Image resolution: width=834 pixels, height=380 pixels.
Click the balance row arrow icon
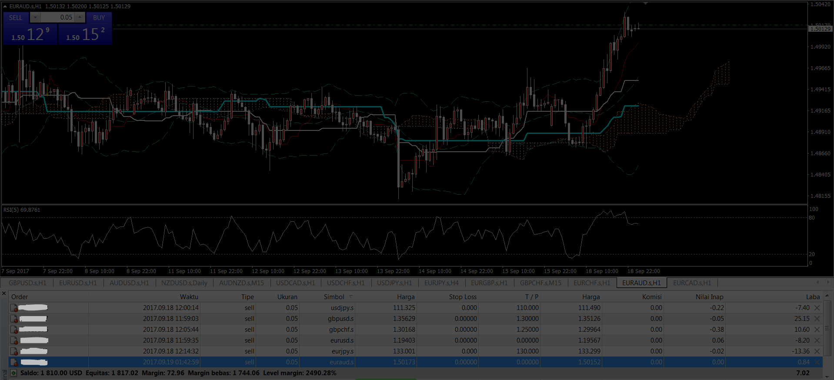pos(13,373)
